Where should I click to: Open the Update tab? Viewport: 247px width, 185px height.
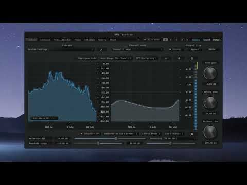(x=102, y=40)
